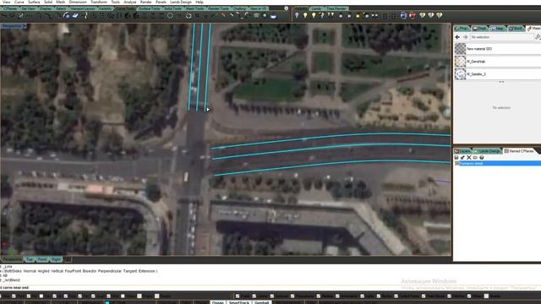Viewport: 541px width, 304px height.
Task: Toggle the Curves selection filter checkbox
Action: pos(254,296)
